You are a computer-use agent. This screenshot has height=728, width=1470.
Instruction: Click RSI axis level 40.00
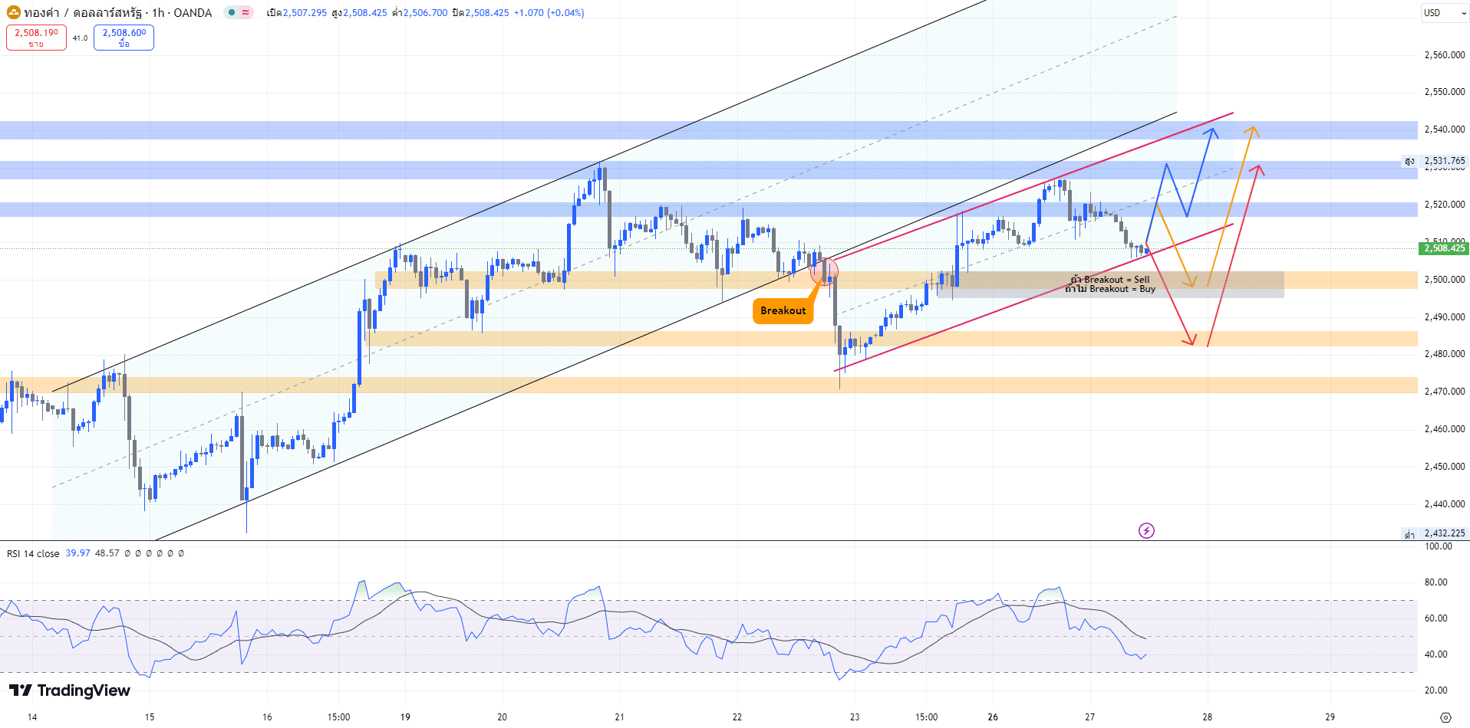(1436, 654)
